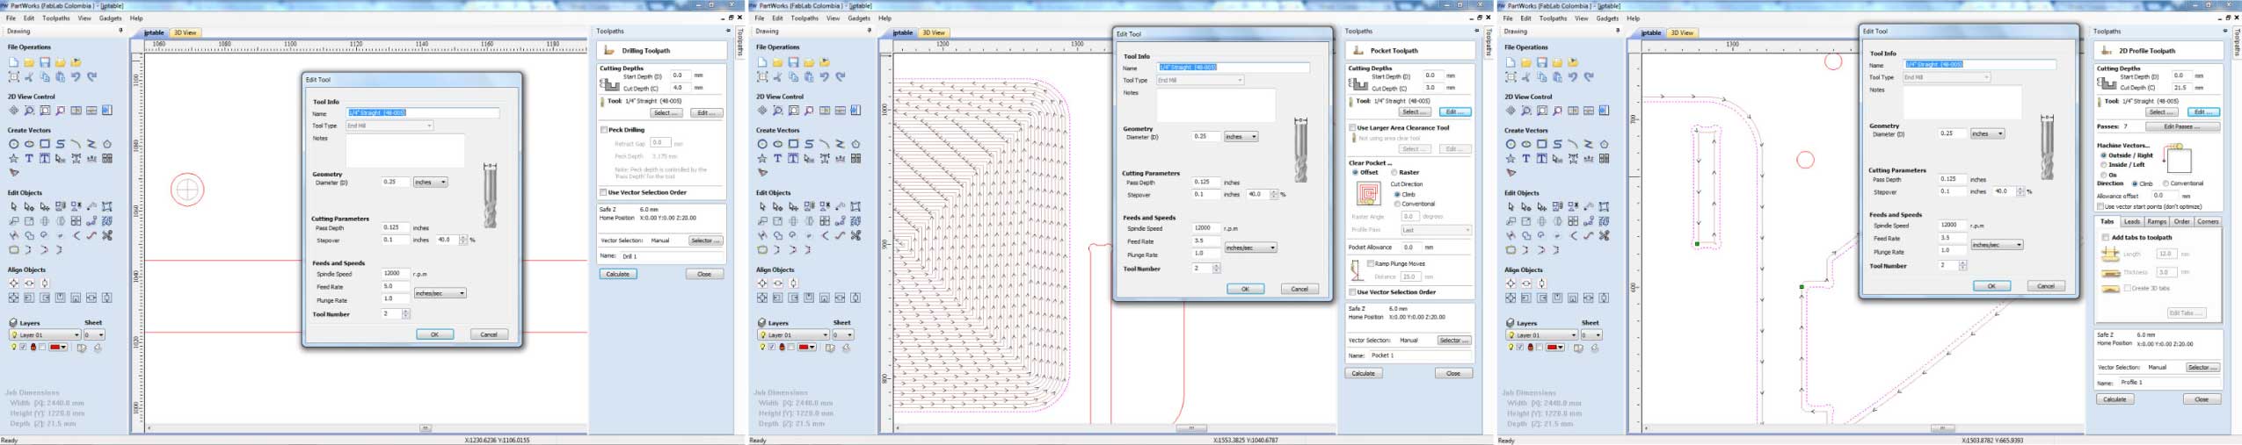Open Toolpaths menu in left window
Screen dimensions: 2242x445
pos(56,18)
